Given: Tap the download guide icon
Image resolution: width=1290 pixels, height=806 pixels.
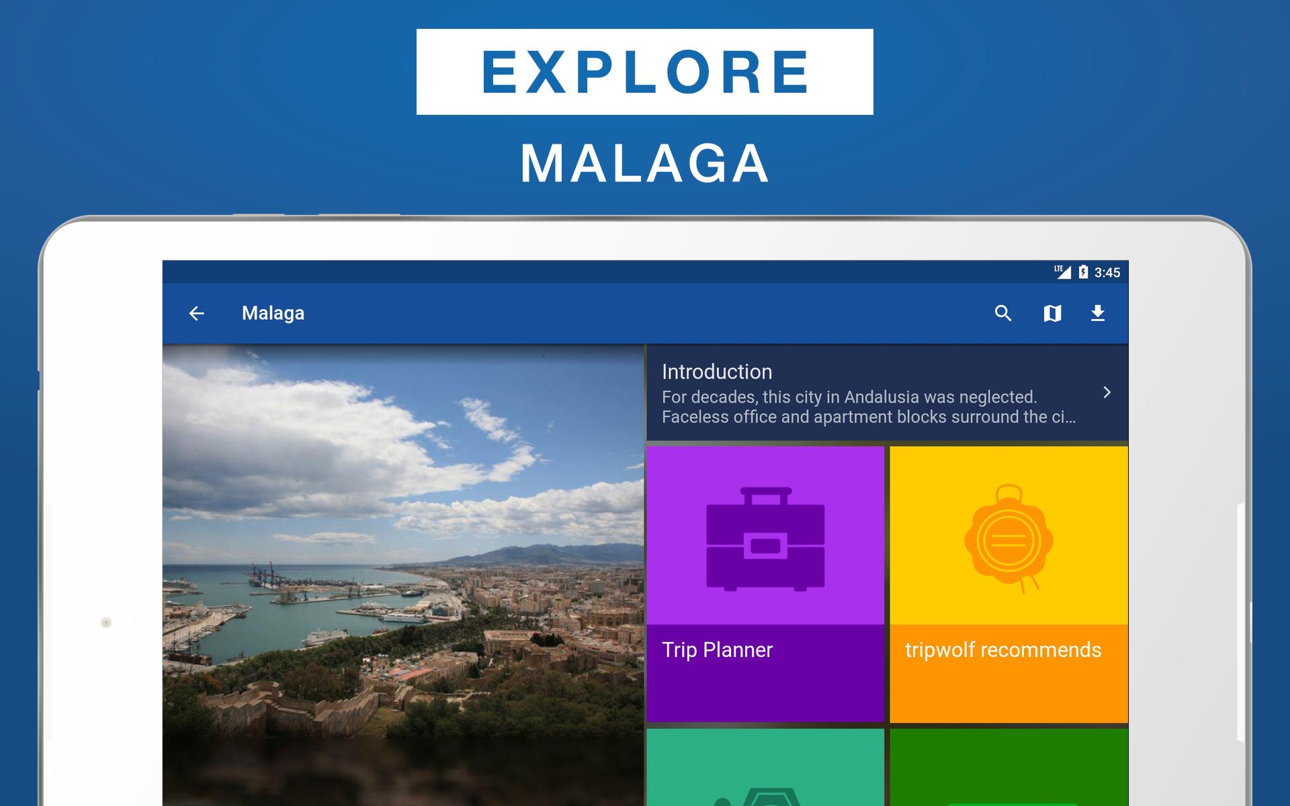Looking at the screenshot, I should (1098, 313).
